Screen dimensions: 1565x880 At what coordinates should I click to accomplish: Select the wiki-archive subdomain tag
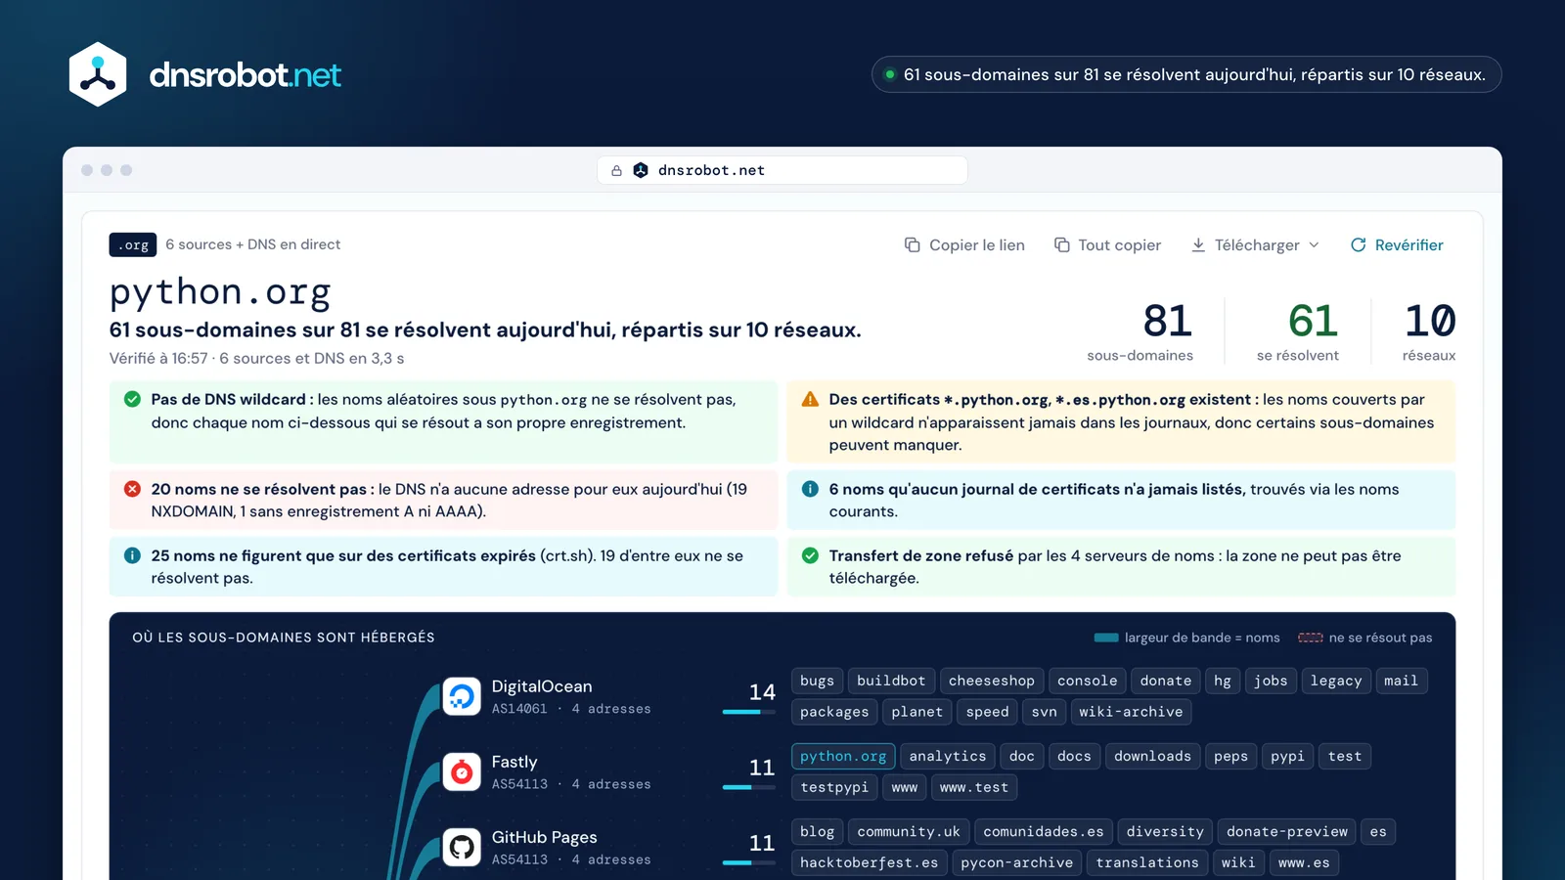[1131, 712]
